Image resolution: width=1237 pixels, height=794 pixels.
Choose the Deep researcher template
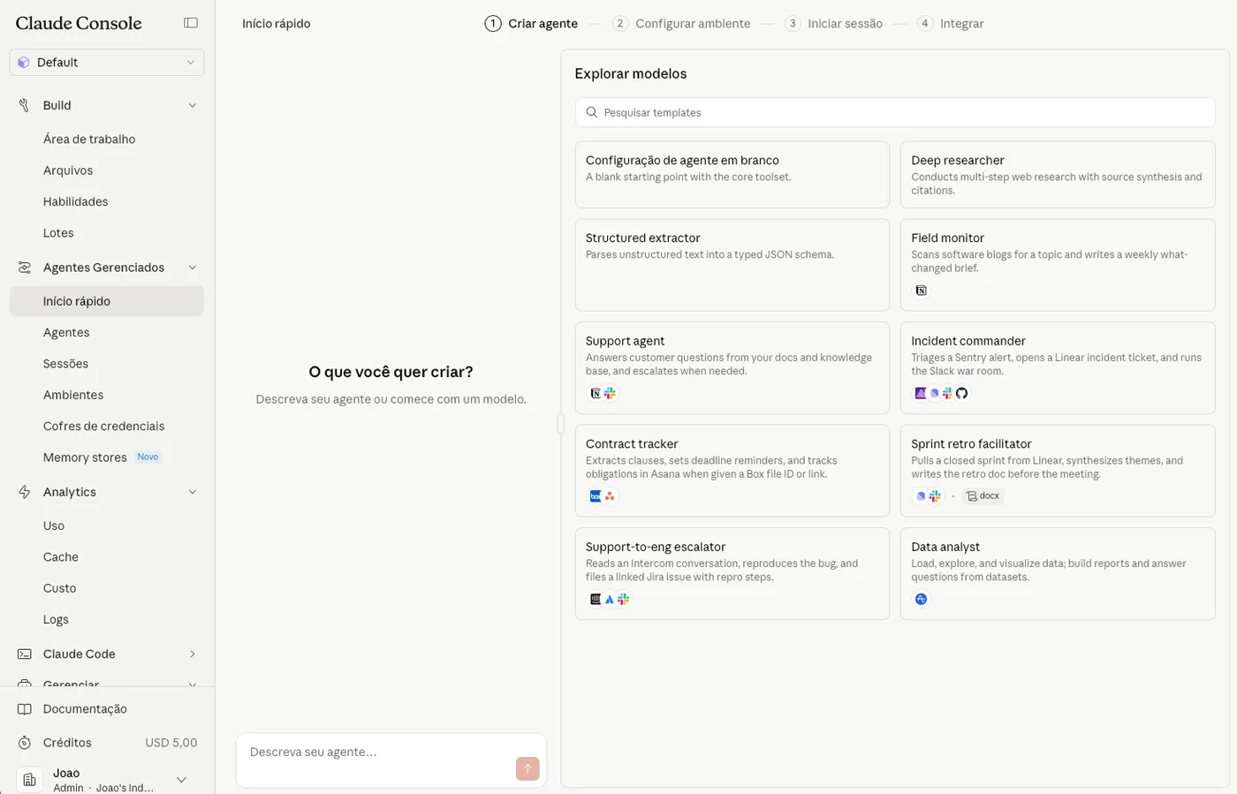tap(1058, 175)
